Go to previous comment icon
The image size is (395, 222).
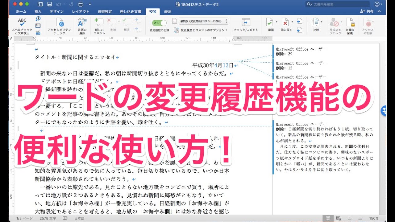click(138, 21)
